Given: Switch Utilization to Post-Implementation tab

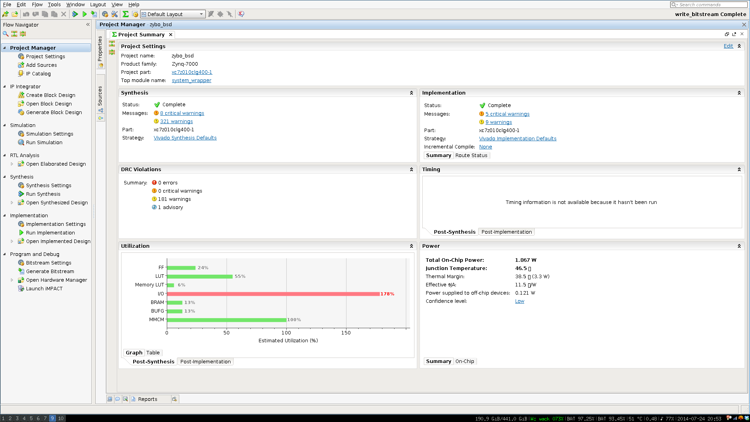Looking at the screenshot, I should point(205,362).
